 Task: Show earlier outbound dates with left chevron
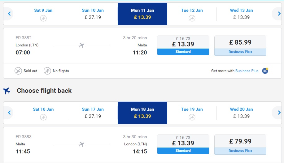point(9,14)
